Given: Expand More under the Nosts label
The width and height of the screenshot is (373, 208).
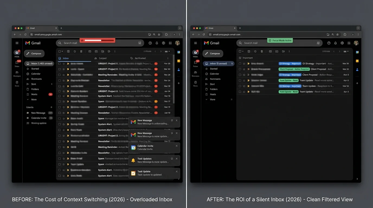Looking at the screenshot, I should coord(34,100).
